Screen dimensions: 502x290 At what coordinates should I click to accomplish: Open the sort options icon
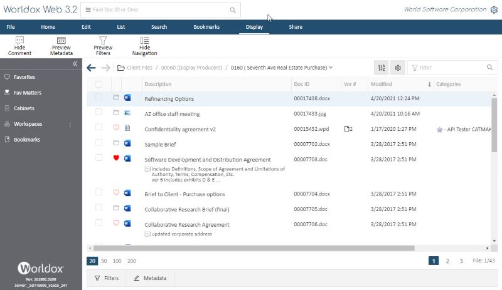[x=382, y=68]
